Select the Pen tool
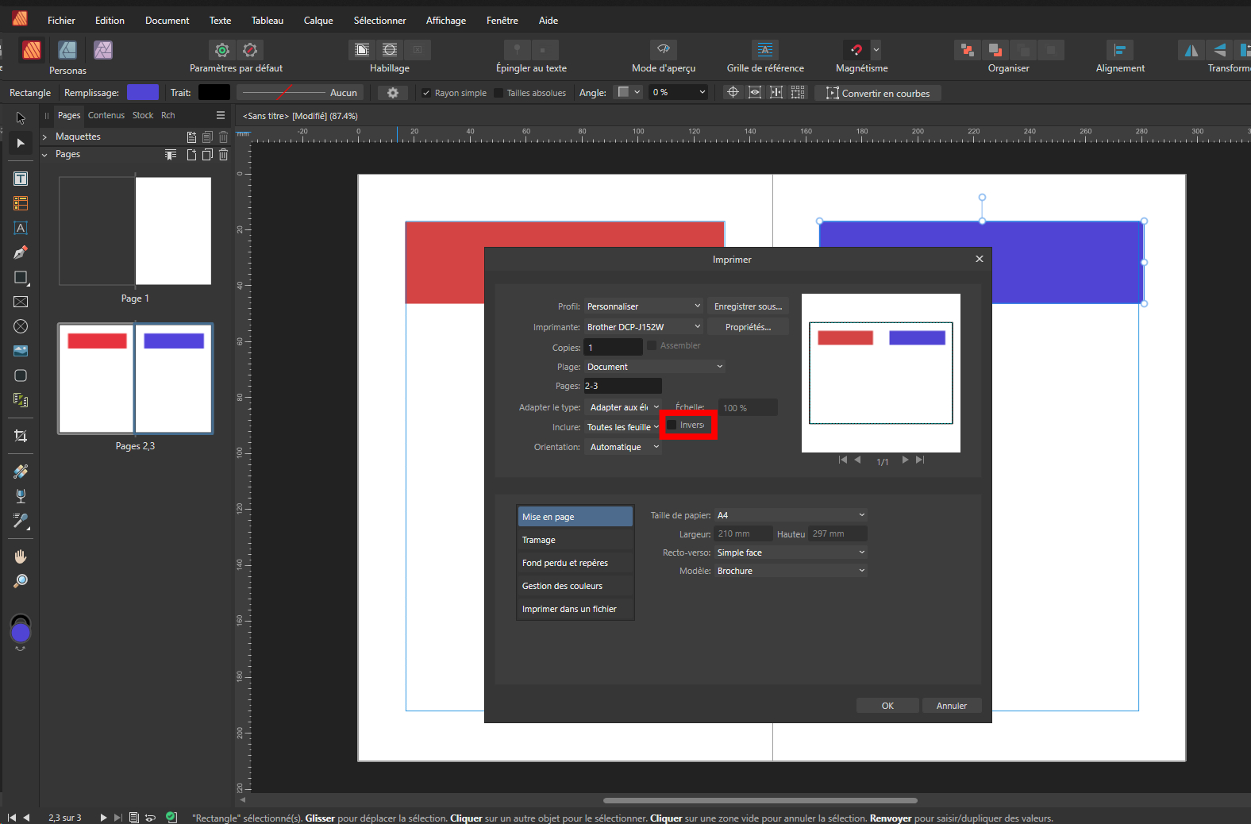Image resolution: width=1251 pixels, height=824 pixels. pos(21,252)
